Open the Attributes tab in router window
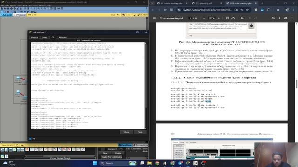 tap(62, 38)
